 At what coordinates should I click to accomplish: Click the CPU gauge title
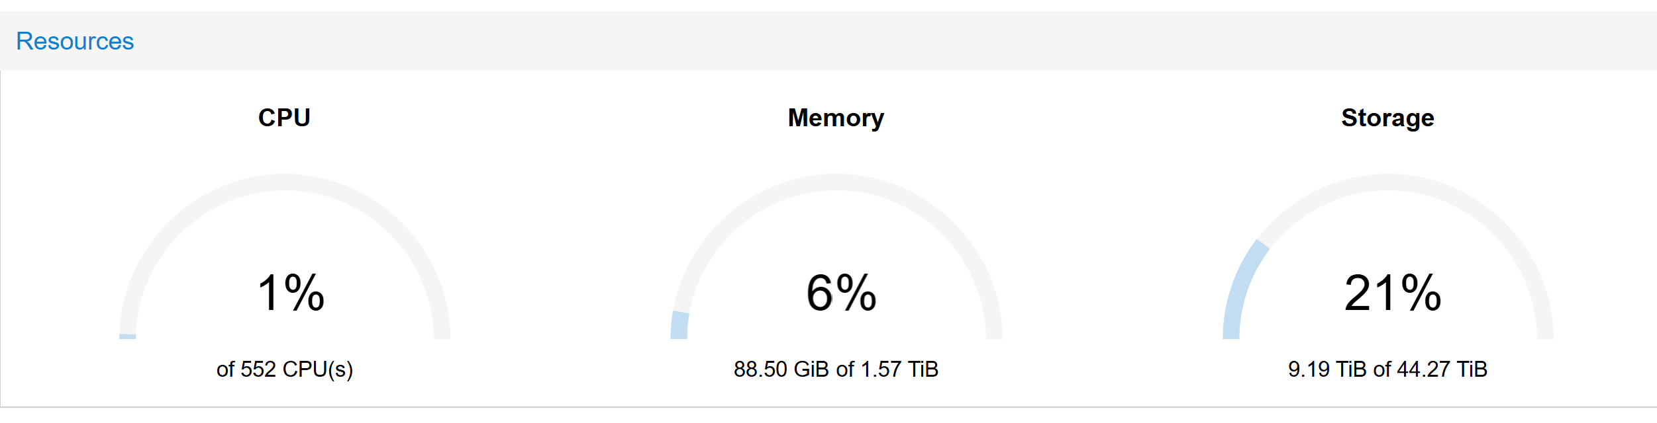284,118
